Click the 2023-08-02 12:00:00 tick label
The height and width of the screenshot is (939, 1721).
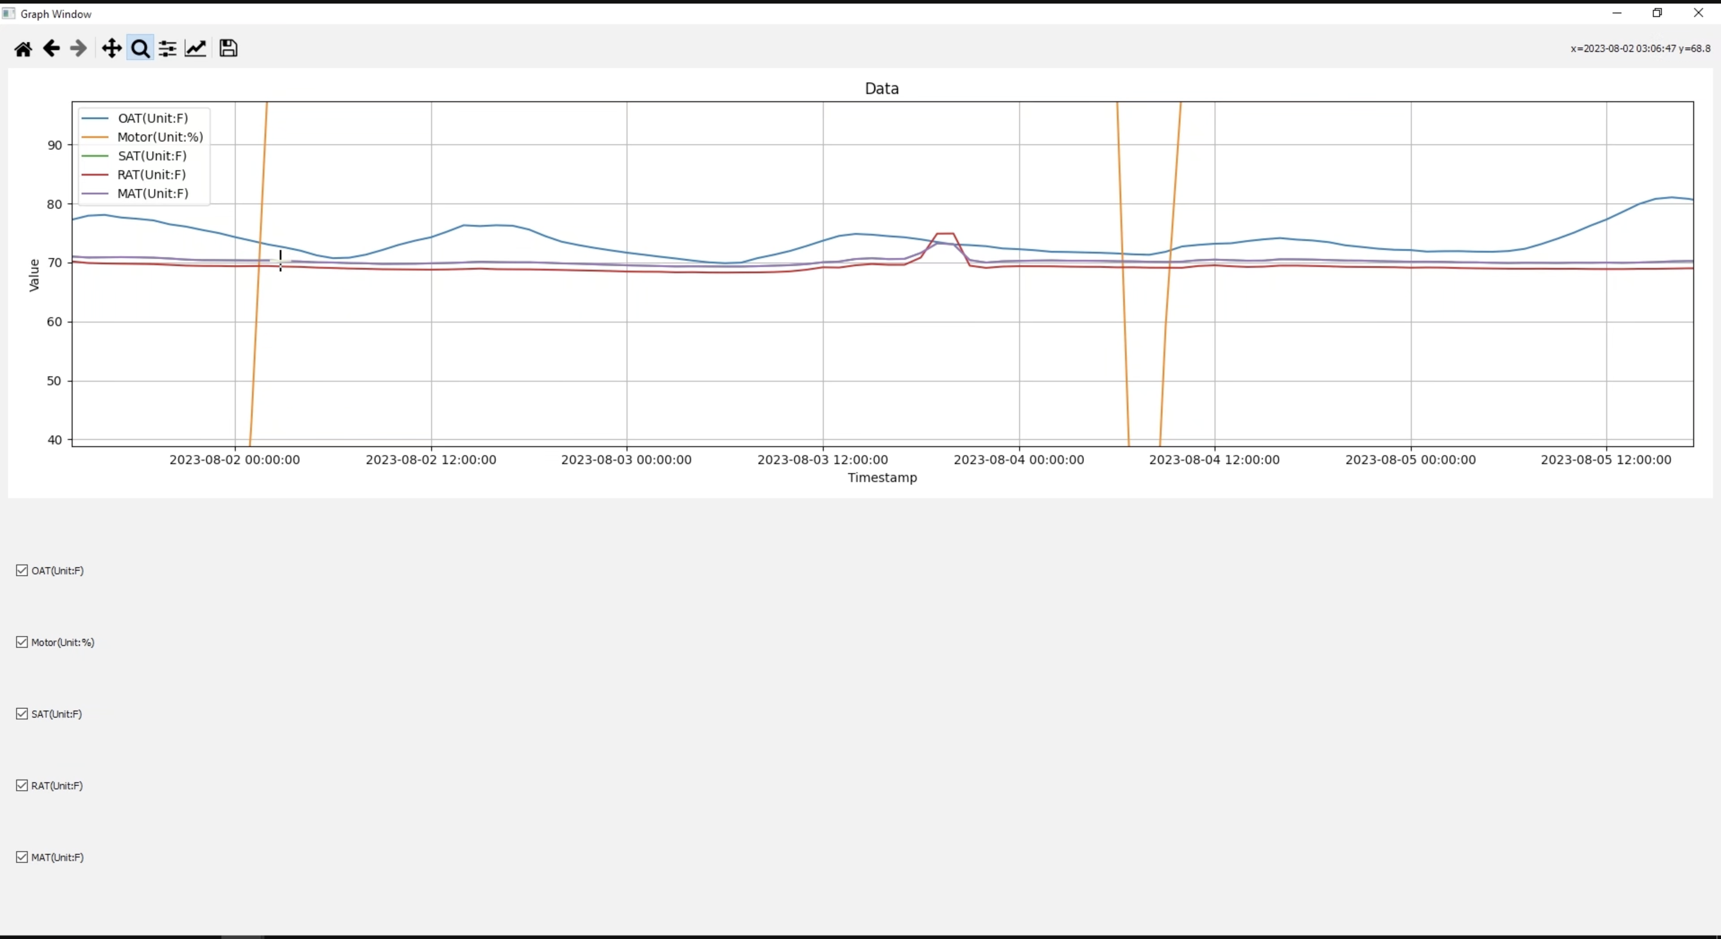click(431, 459)
